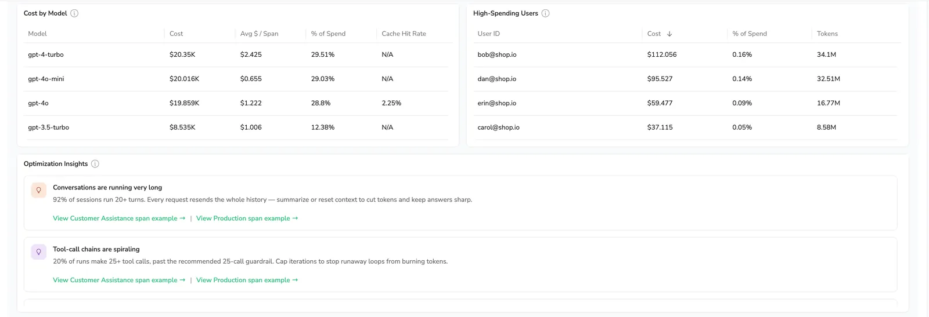Screen dimensions: 929x317
Task: Click the Cost sort arrow in High-Spending Users
Action: tap(669, 34)
